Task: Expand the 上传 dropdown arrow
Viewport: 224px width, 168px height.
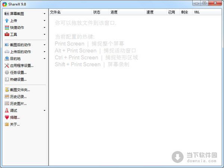Action: point(44,21)
